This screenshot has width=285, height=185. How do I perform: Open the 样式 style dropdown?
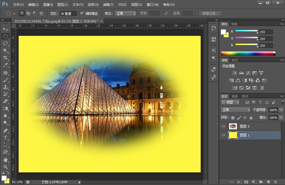[126, 13]
